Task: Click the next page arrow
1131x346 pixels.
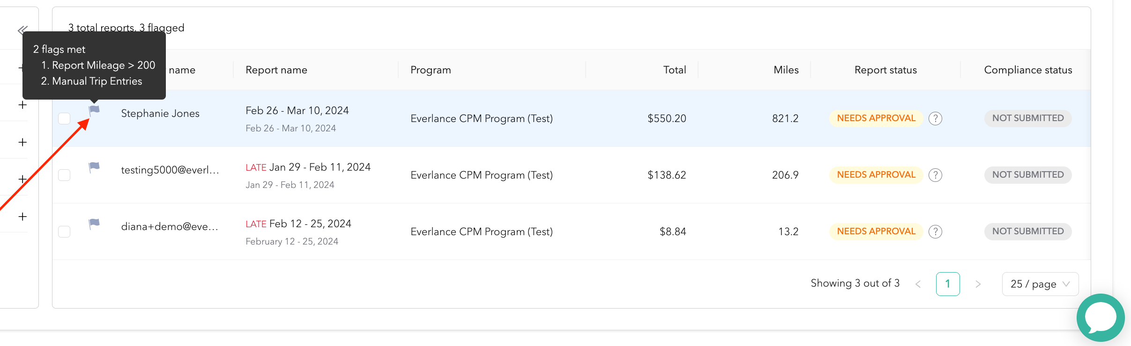Action: 978,284
